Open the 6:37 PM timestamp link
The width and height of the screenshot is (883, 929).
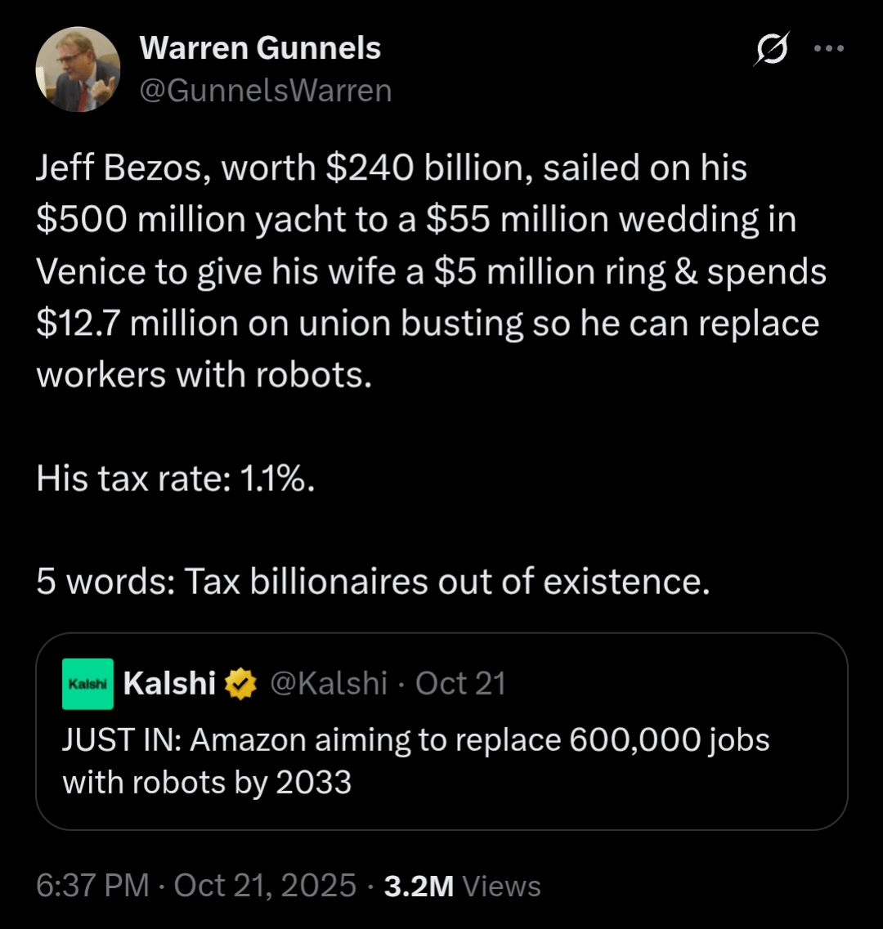tap(92, 886)
